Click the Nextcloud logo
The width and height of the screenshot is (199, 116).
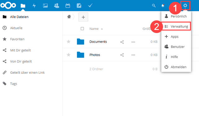click(8, 6)
